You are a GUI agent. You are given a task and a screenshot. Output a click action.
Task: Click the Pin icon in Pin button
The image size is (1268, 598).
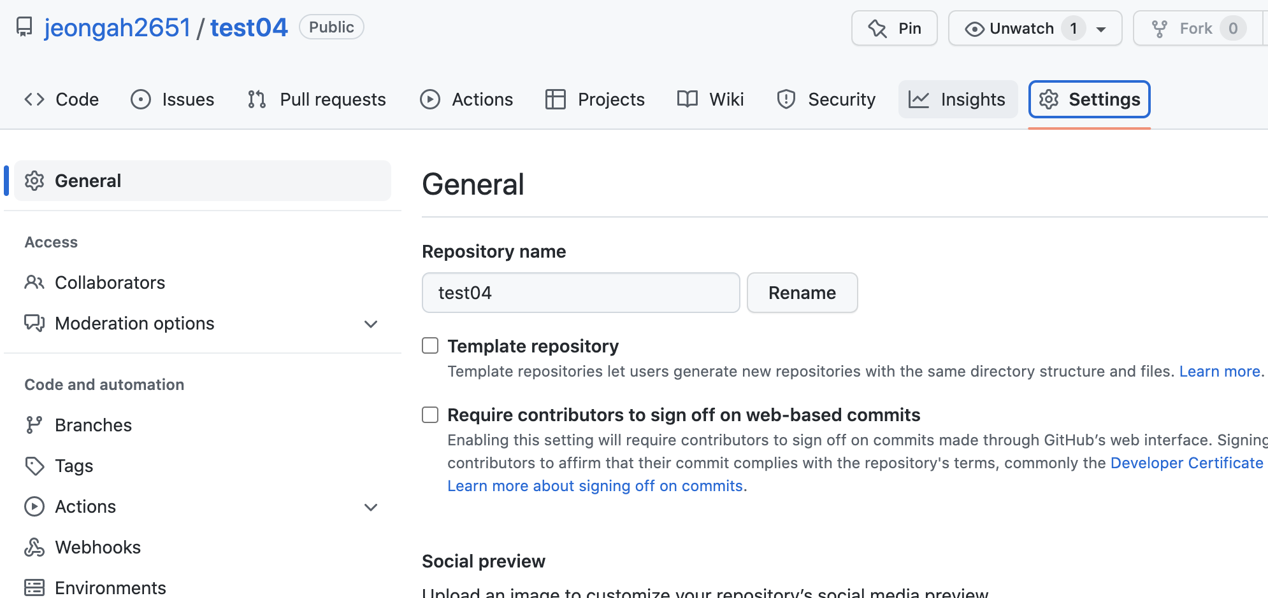point(877,29)
